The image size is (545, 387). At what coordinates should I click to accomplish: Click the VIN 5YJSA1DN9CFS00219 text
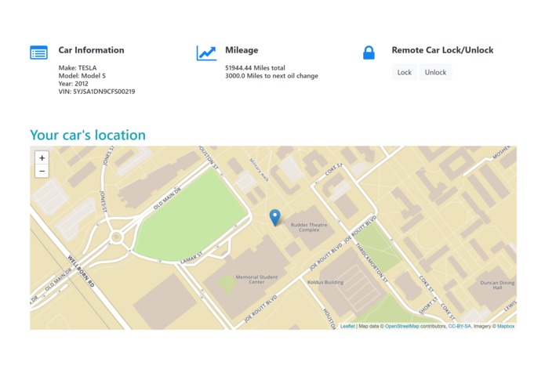coord(96,92)
